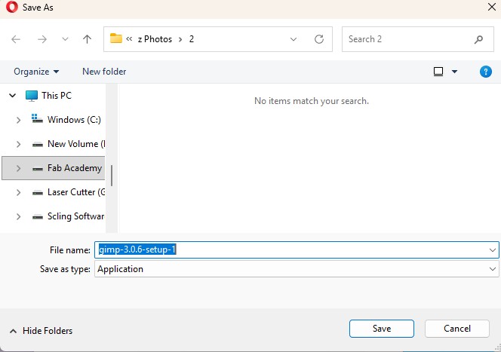Collapse the This PC tree node

point(11,96)
